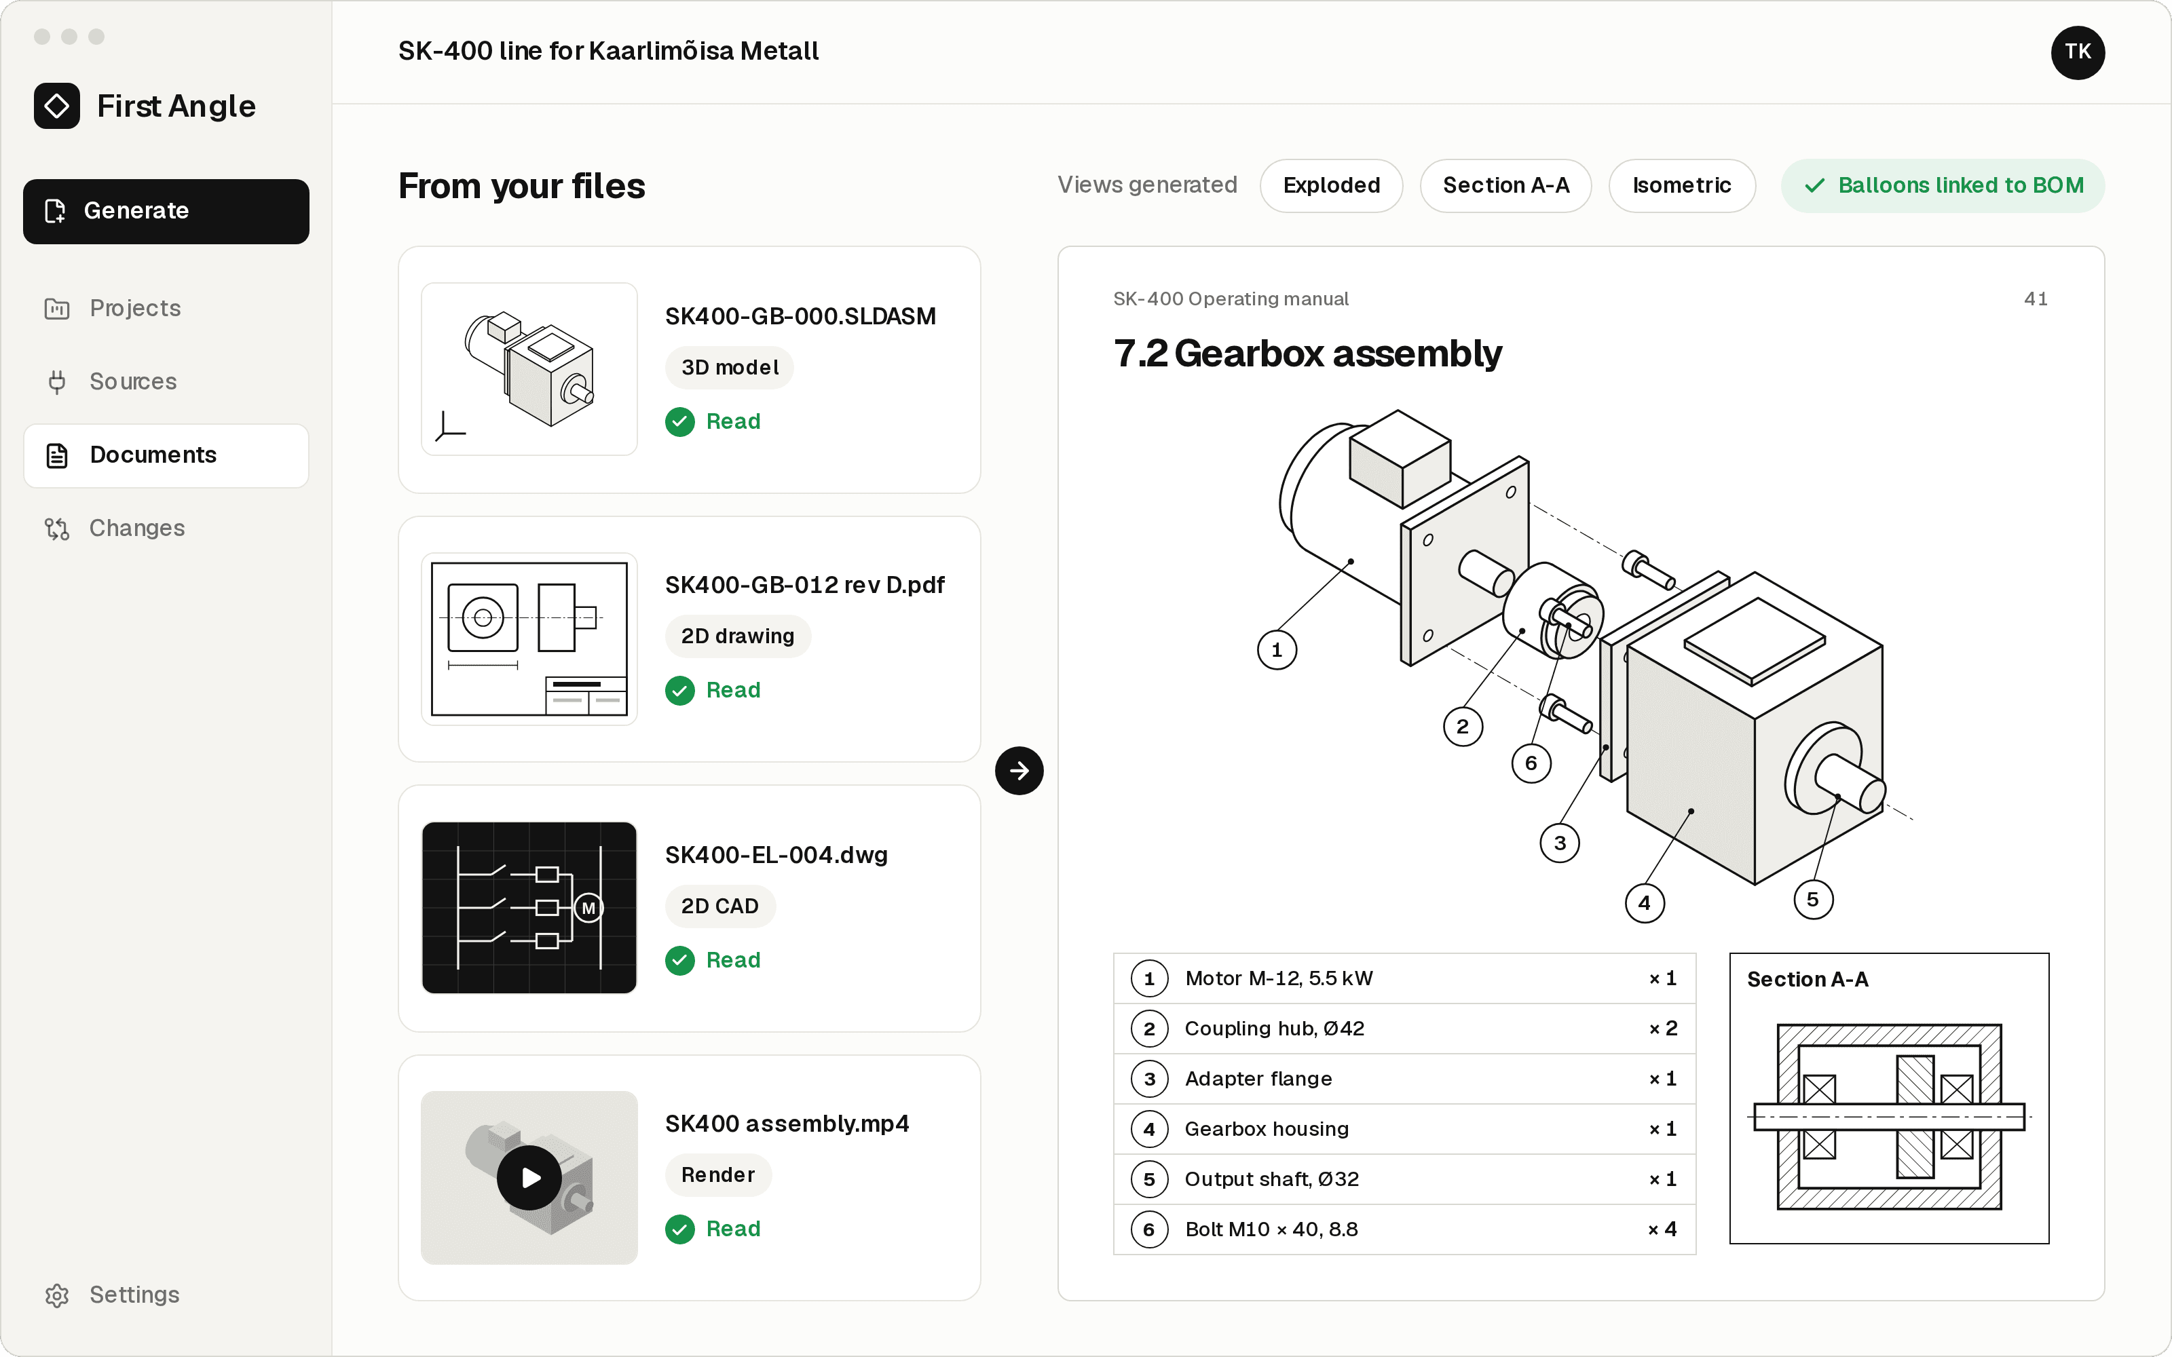Click BOM row Adapter flange
The image size is (2172, 1357).
(x=1404, y=1079)
